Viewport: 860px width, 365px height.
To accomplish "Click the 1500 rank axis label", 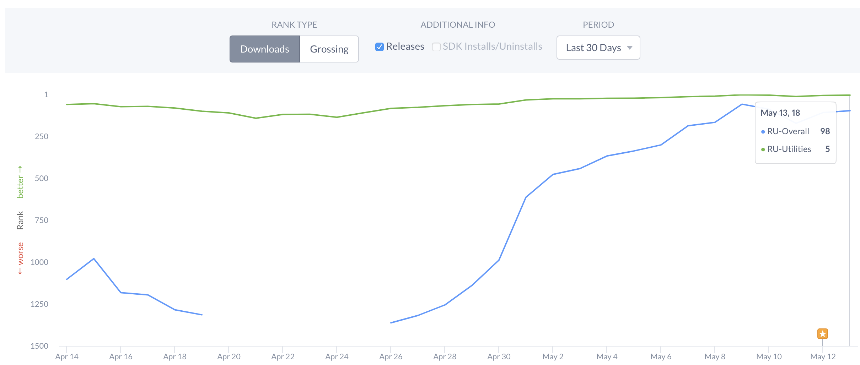I will (x=39, y=346).
